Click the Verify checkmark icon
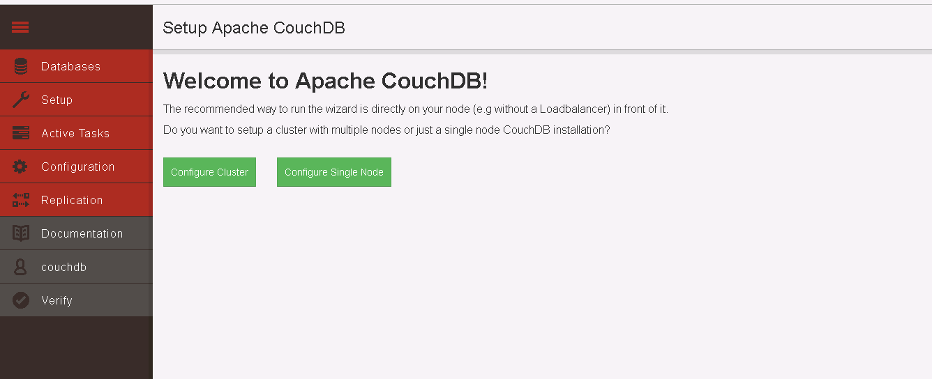This screenshot has width=932, height=379. (x=21, y=300)
